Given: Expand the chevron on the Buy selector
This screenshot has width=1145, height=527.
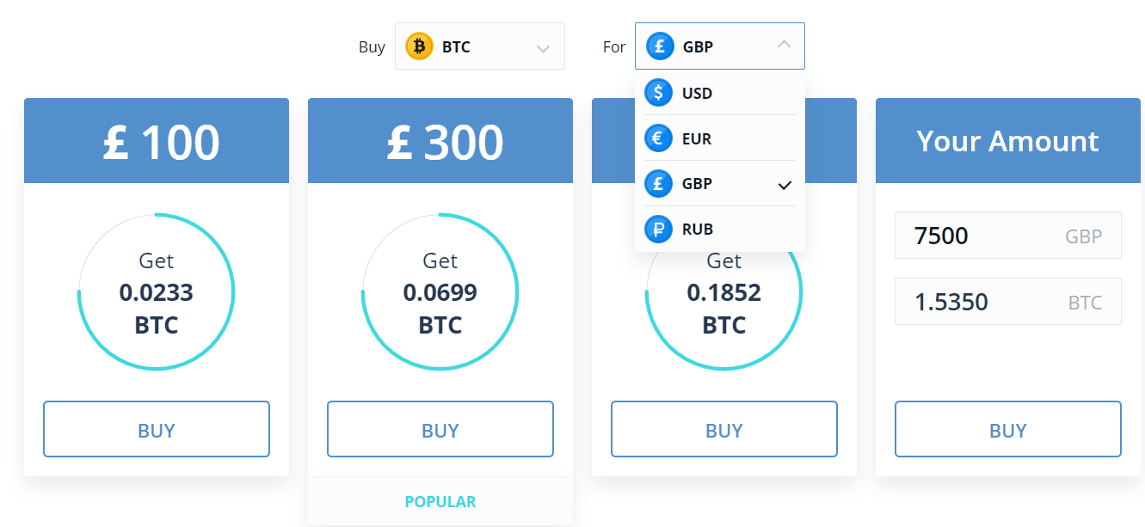Looking at the screenshot, I should pos(544,46).
